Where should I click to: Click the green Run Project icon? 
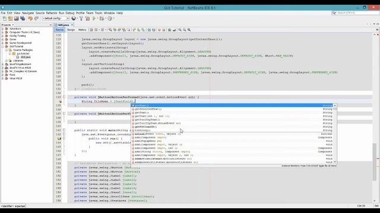point(94,18)
